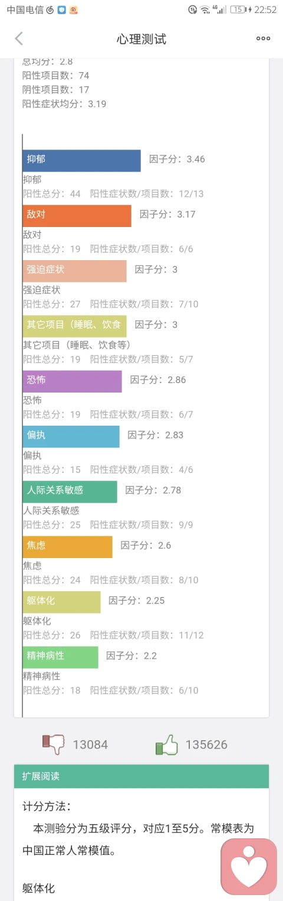The image size is (283, 901).
Task: Select the blue 抑郁 bar
Action: click(82, 161)
